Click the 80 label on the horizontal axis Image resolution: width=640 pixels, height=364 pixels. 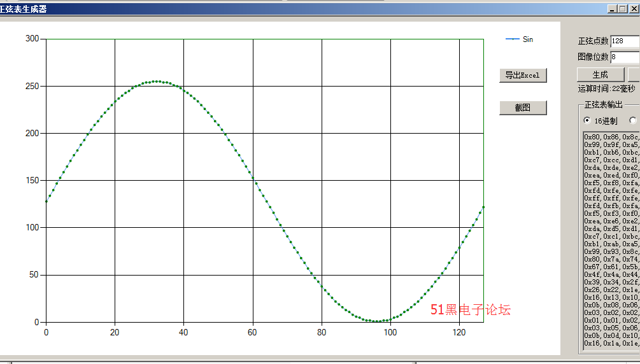(x=322, y=333)
